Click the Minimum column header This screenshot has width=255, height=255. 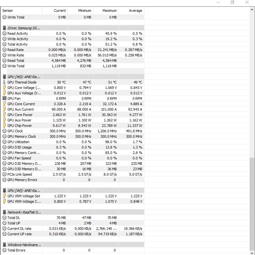[x=81, y=11]
